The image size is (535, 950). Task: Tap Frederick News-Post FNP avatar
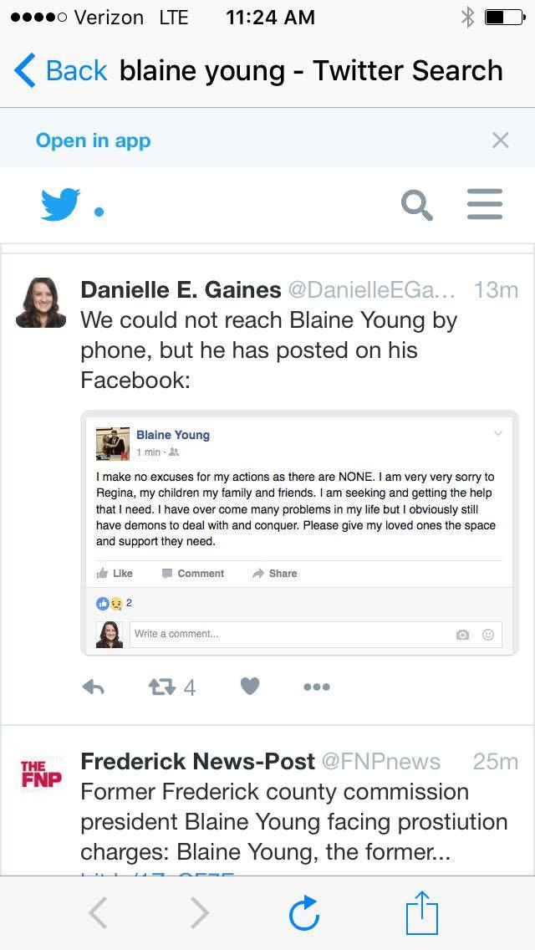(40, 774)
